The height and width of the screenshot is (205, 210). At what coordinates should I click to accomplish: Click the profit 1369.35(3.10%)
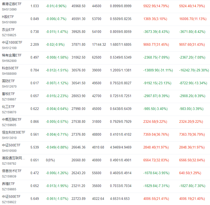pos(155,19)
